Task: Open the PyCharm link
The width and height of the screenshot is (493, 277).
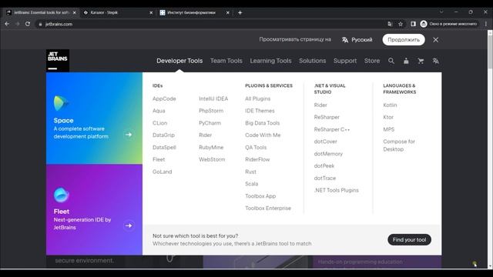Action: pos(210,123)
